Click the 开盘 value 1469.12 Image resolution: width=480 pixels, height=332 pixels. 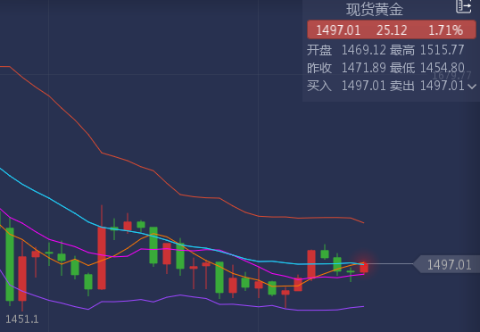[x=364, y=50]
